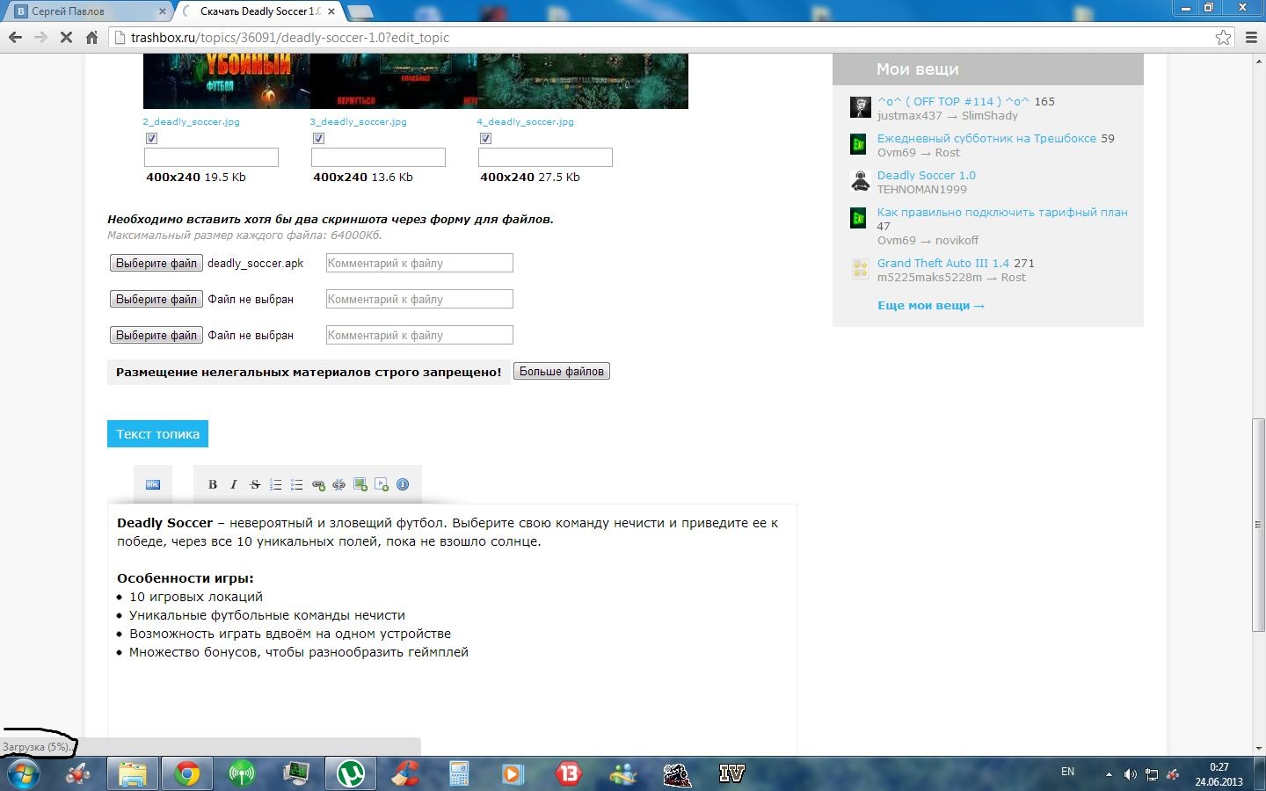
Task: Click the page vertical scrollbar thumb
Action: [1258, 525]
